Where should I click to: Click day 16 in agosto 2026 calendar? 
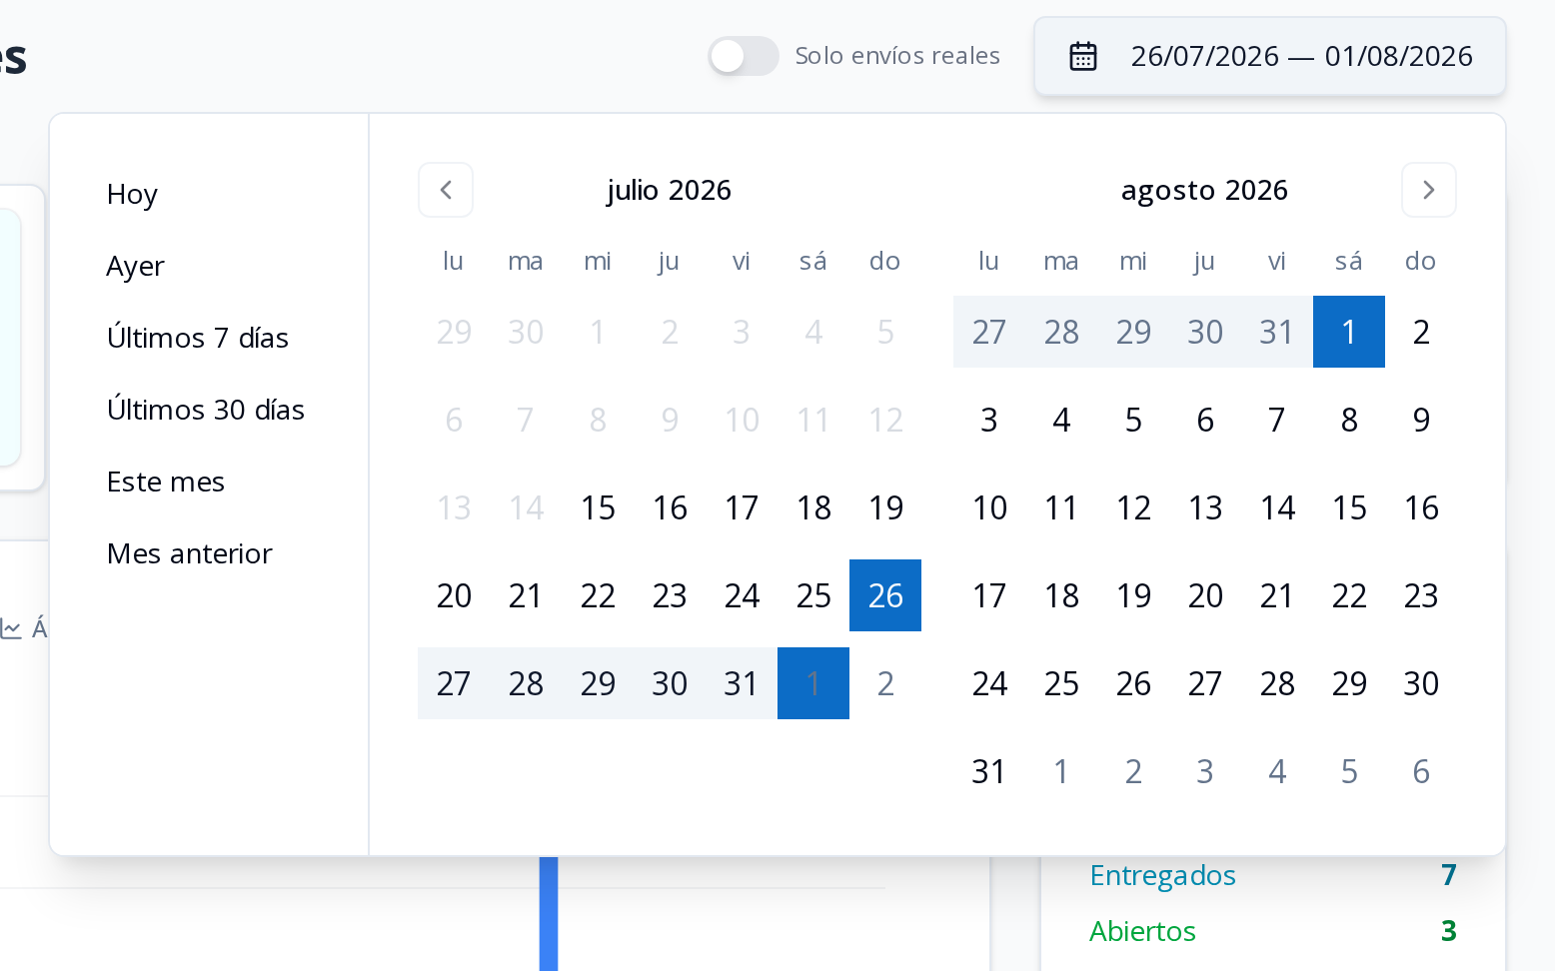[x=1421, y=507]
